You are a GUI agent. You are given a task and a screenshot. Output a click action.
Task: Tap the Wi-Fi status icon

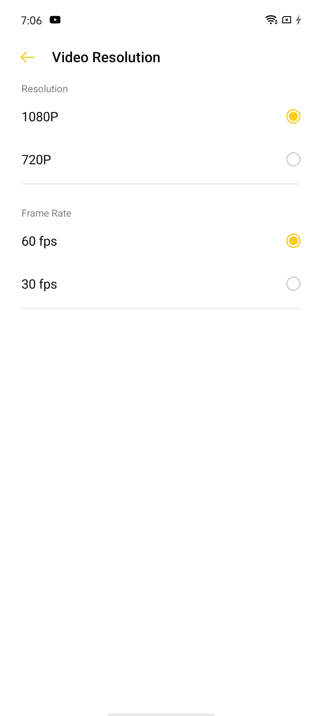(x=271, y=20)
